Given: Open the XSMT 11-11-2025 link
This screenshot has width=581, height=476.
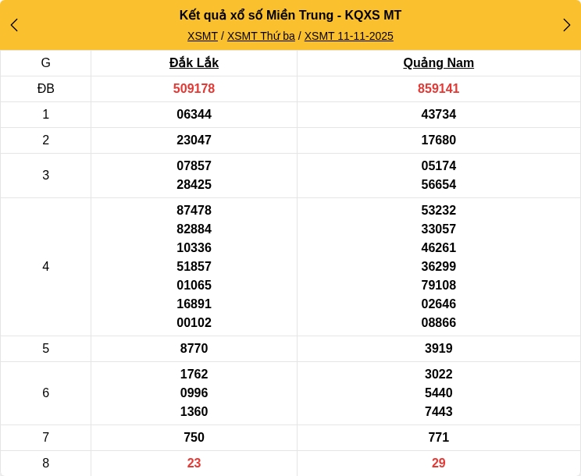Looking at the screenshot, I should click(348, 36).
